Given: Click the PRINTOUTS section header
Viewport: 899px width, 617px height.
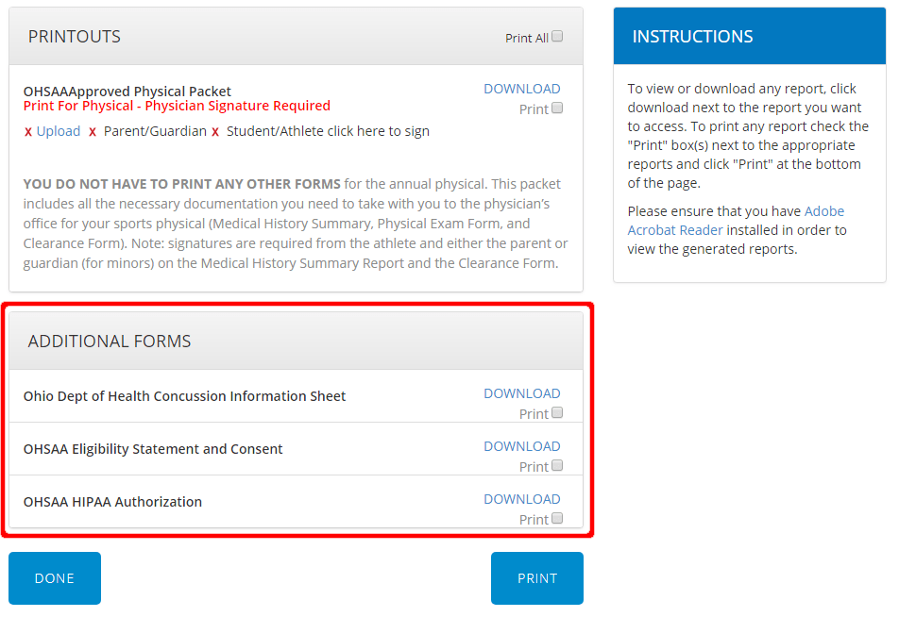Looking at the screenshot, I should pyautogui.click(x=74, y=36).
